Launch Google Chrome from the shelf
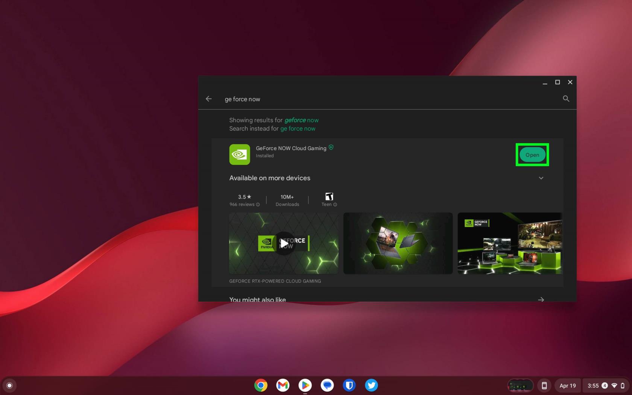This screenshot has width=632, height=395. tap(261, 385)
